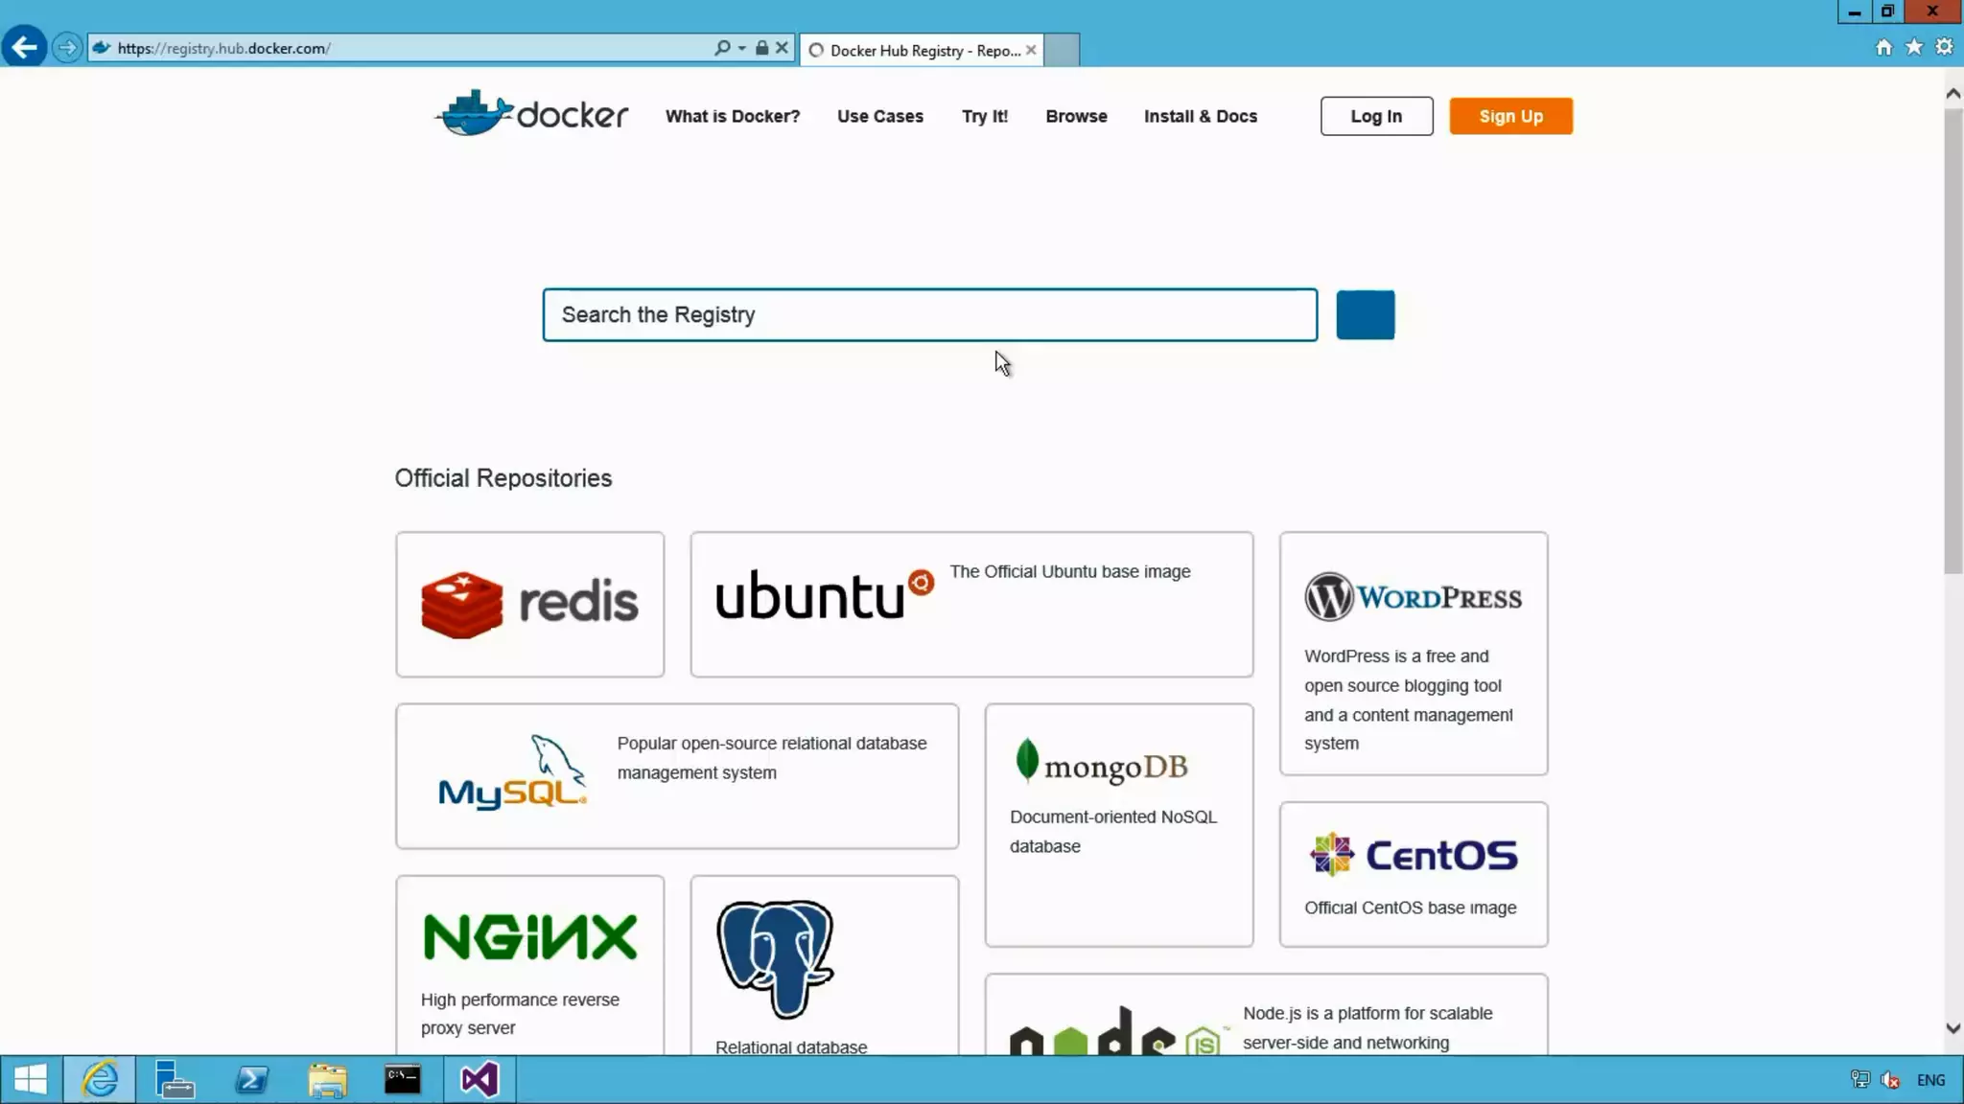Open the node.js logo repository
The height and width of the screenshot is (1104, 1964).
click(1117, 1030)
